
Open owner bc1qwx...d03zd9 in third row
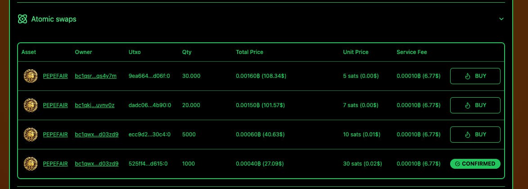click(x=97, y=135)
